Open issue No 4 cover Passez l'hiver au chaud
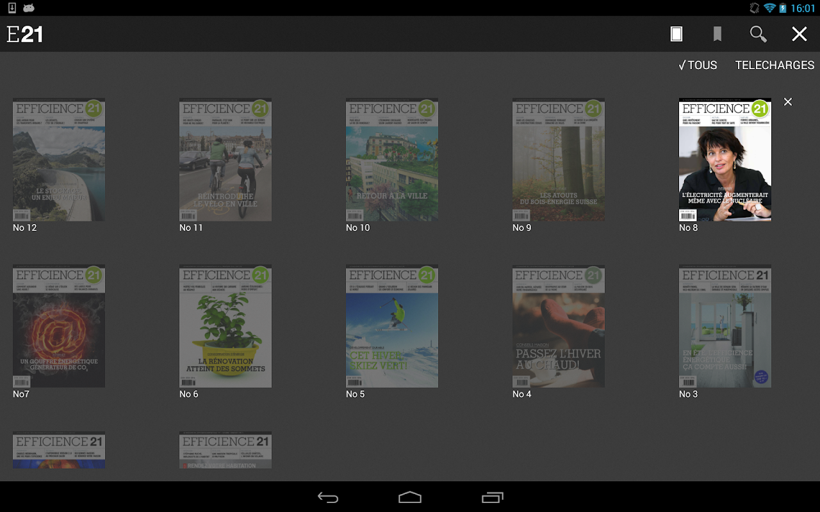Screen dimensions: 820x512 pos(559,326)
